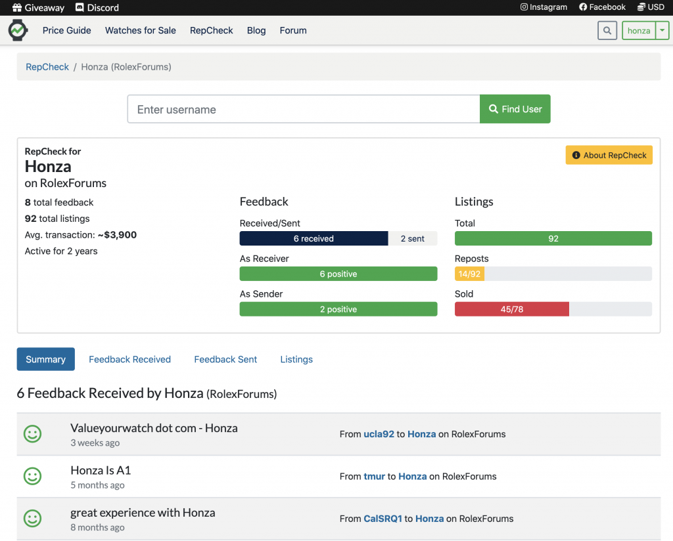Click info icon on About RepCheck
Screen dimensions: 673x541
pyautogui.click(x=576, y=155)
